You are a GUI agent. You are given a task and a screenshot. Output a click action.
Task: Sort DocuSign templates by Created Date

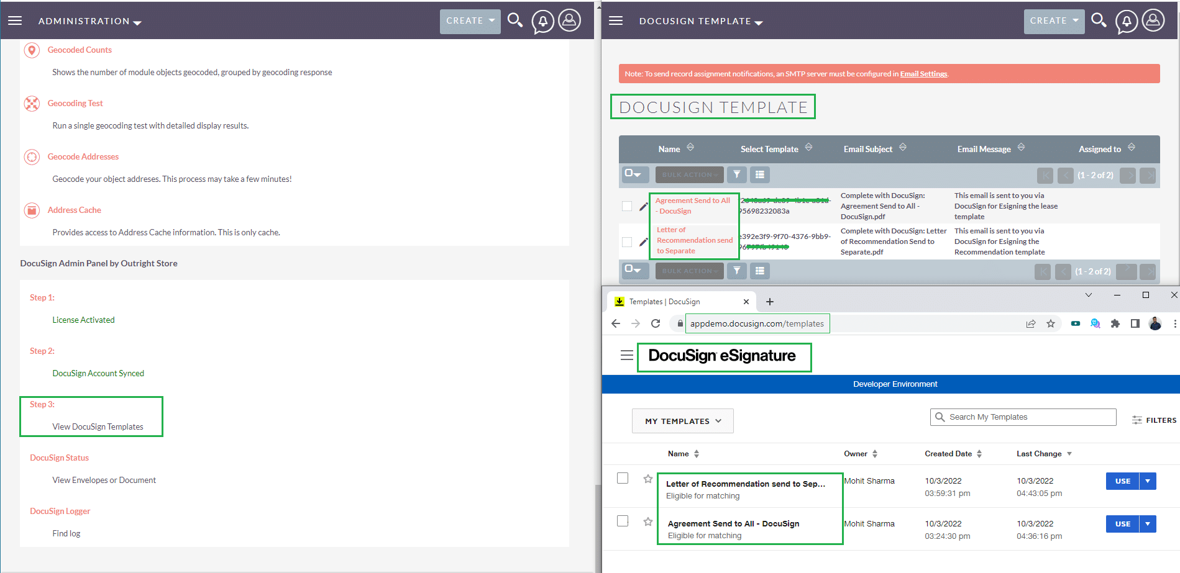pos(953,454)
